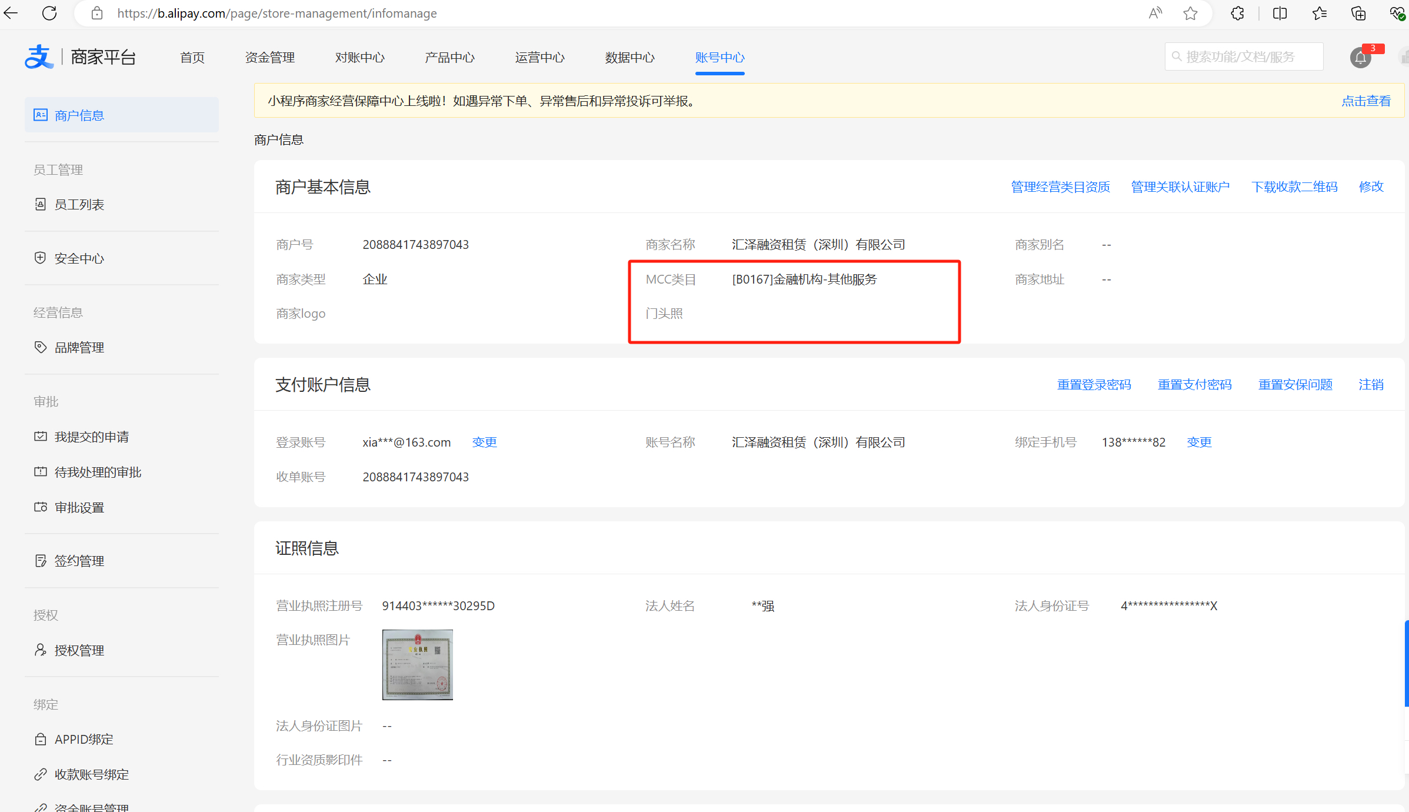This screenshot has width=1409, height=812.
Task: Click 营业执照注册号 914403******30295D
Action: (438, 605)
